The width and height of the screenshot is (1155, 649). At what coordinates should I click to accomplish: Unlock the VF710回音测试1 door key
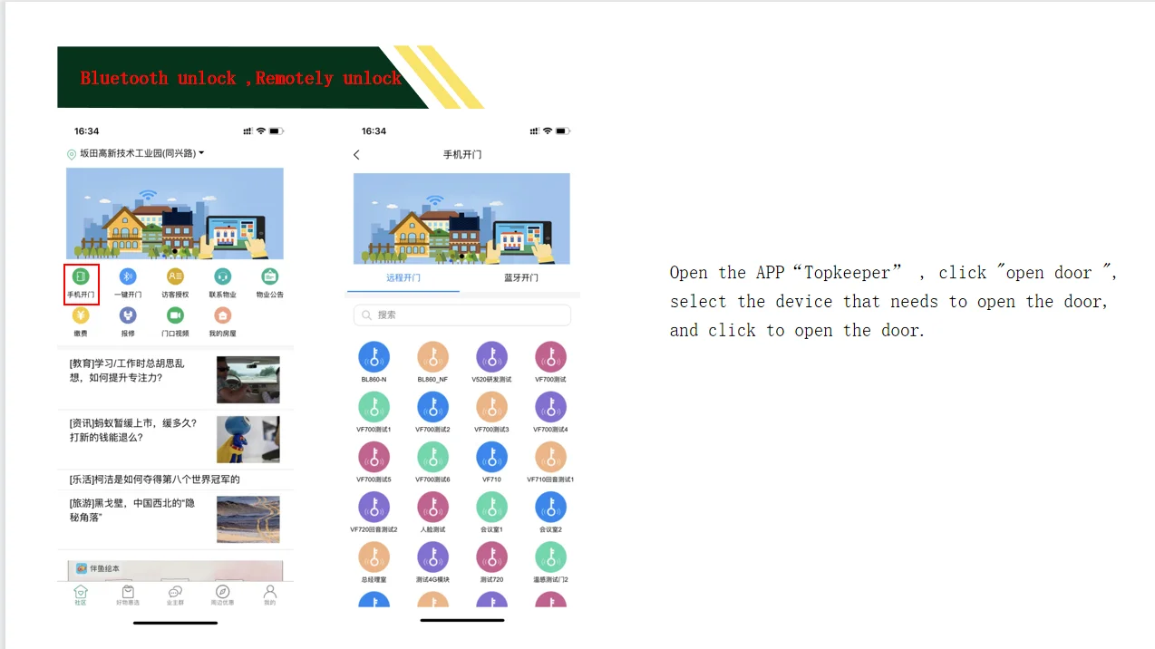pyautogui.click(x=550, y=457)
